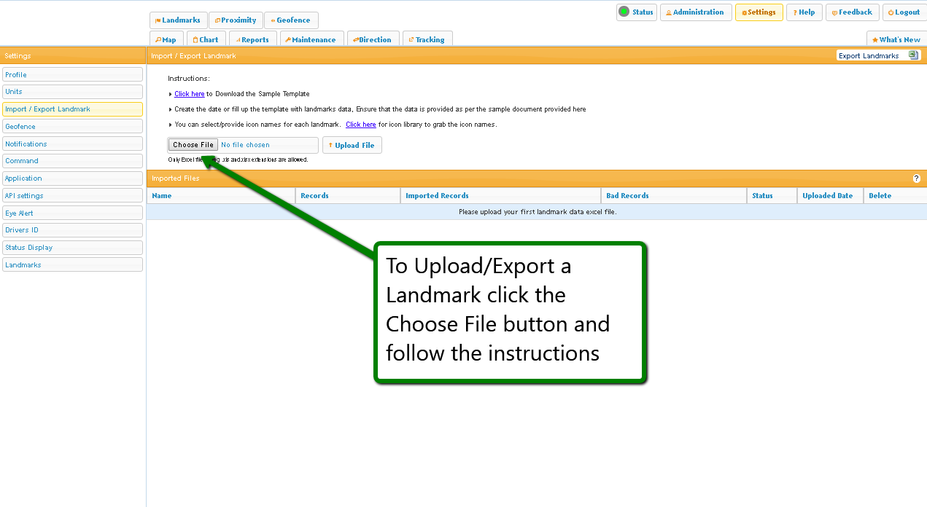The width and height of the screenshot is (927, 507).
Task: Open the What's New star button
Action: click(x=896, y=39)
